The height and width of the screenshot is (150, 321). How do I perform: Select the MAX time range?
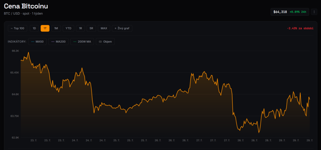(x=104, y=28)
